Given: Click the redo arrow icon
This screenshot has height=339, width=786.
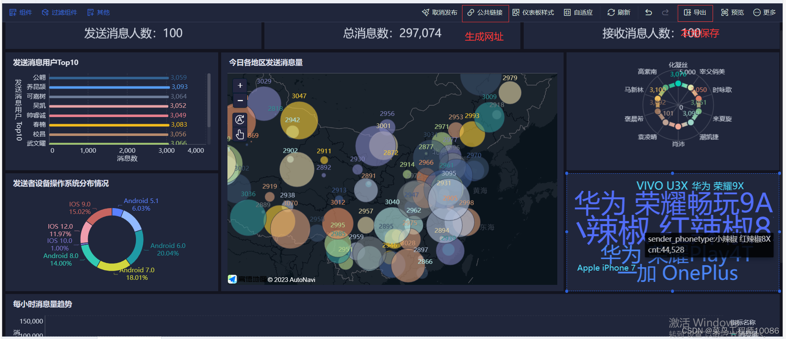Looking at the screenshot, I should point(665,13).
